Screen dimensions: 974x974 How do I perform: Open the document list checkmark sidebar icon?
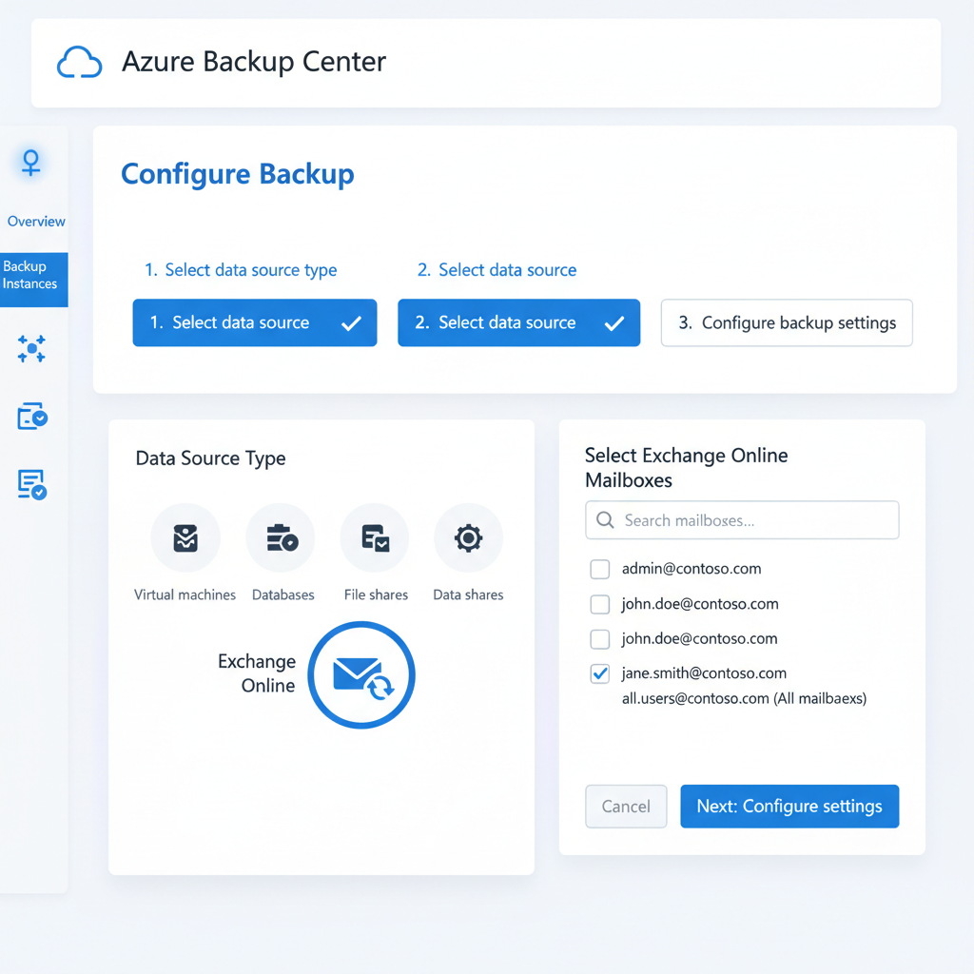click(x=32, y=484)
